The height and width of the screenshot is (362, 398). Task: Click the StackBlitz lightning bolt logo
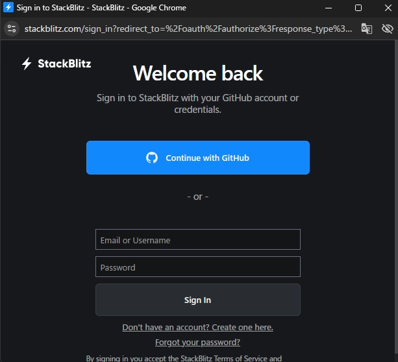27,64
